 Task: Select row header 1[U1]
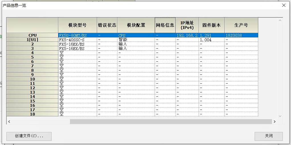[x=32, y=40]
